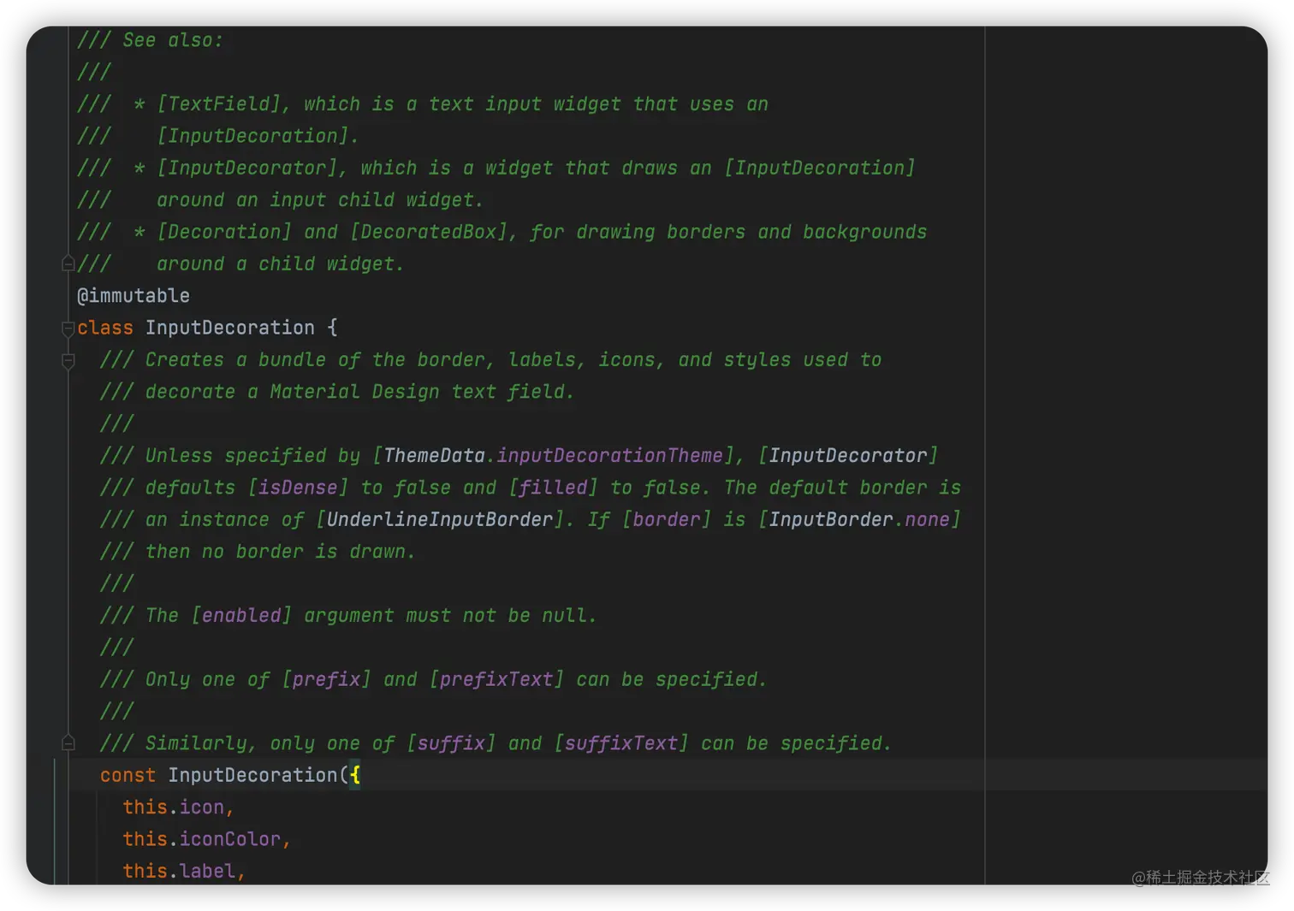The height and width of the screenshot is (911, 1294).
Task: Collapse the class InputDecoration fold marker
Action: point(68,328)
